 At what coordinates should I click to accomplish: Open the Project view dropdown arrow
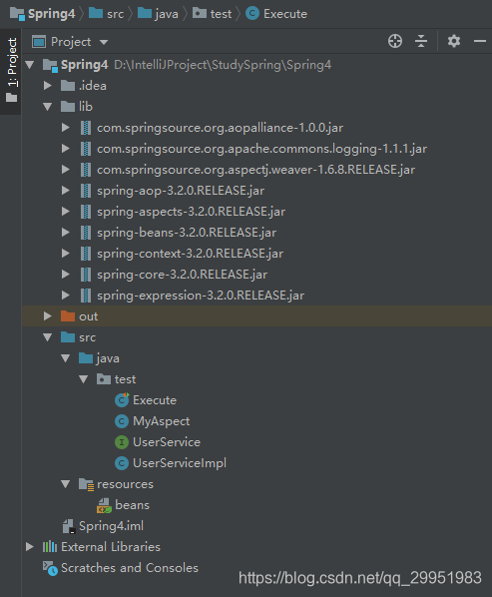[104, 42]
